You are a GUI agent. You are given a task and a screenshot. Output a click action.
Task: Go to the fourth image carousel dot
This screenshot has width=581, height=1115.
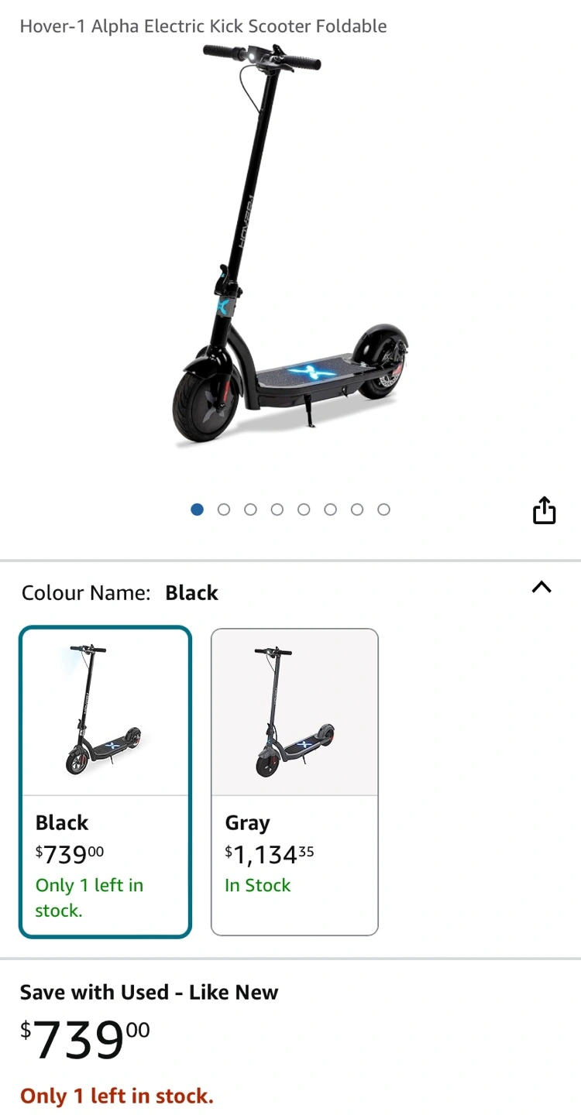point(277,509)
